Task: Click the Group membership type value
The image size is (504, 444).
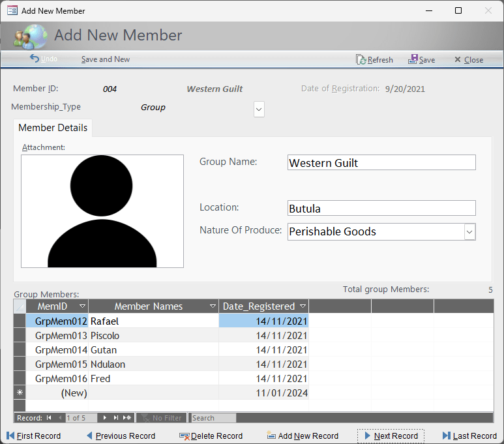Action: (x=153, y=108)
